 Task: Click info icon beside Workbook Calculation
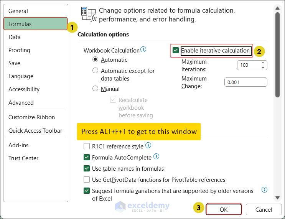point(143,49)
